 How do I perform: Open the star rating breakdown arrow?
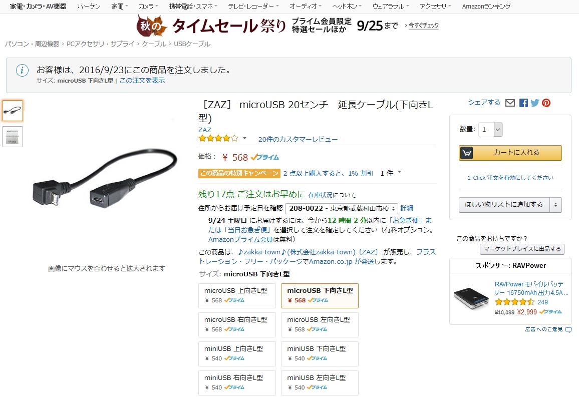tap(244, 139)
